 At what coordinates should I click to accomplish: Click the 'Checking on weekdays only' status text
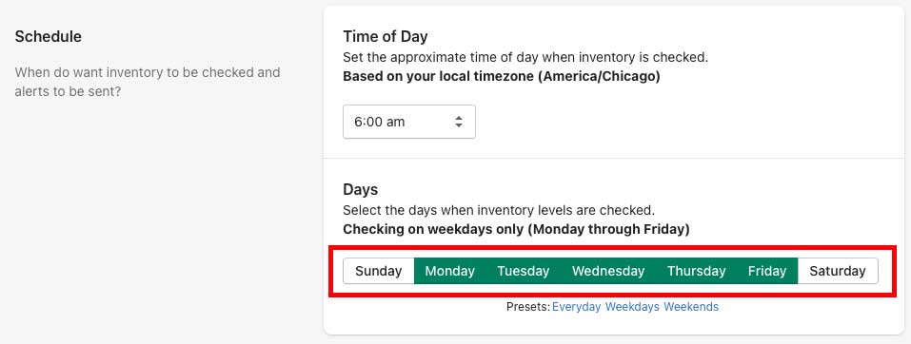pyautogui.click(x=516, y=229)
